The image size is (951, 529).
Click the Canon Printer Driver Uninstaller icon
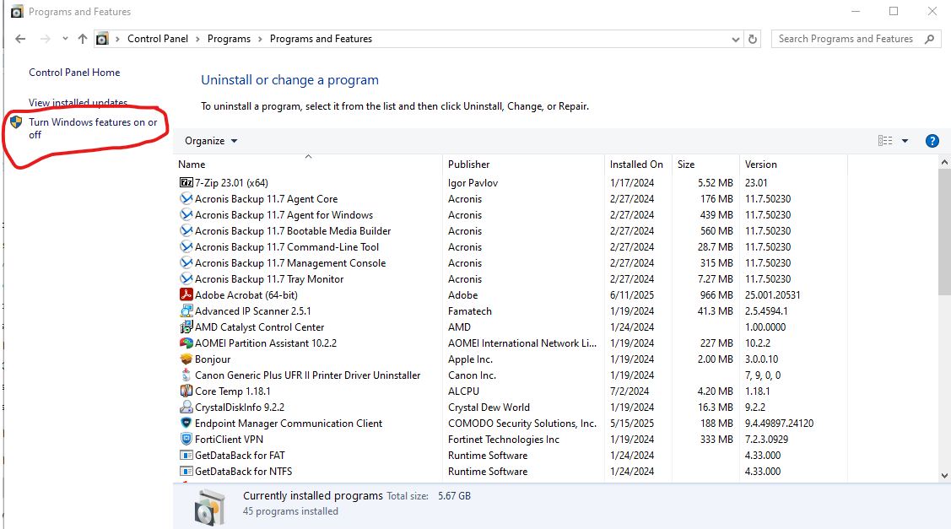pyautogui.click(x=186, y=375)
